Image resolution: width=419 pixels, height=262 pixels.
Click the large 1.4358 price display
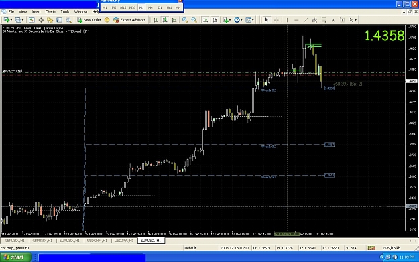click(385, 36)
